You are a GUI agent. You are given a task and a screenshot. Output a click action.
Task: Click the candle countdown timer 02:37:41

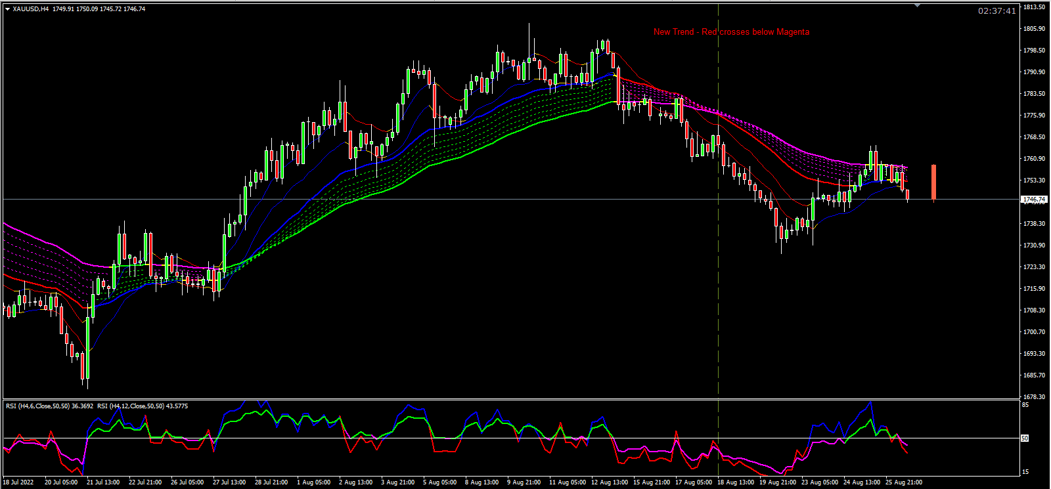(x=997, y=11)
